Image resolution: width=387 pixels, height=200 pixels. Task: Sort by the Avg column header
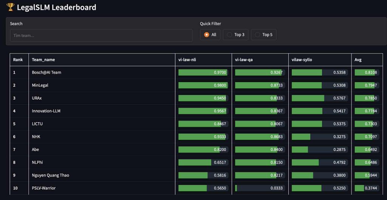[x=358, y=60]
